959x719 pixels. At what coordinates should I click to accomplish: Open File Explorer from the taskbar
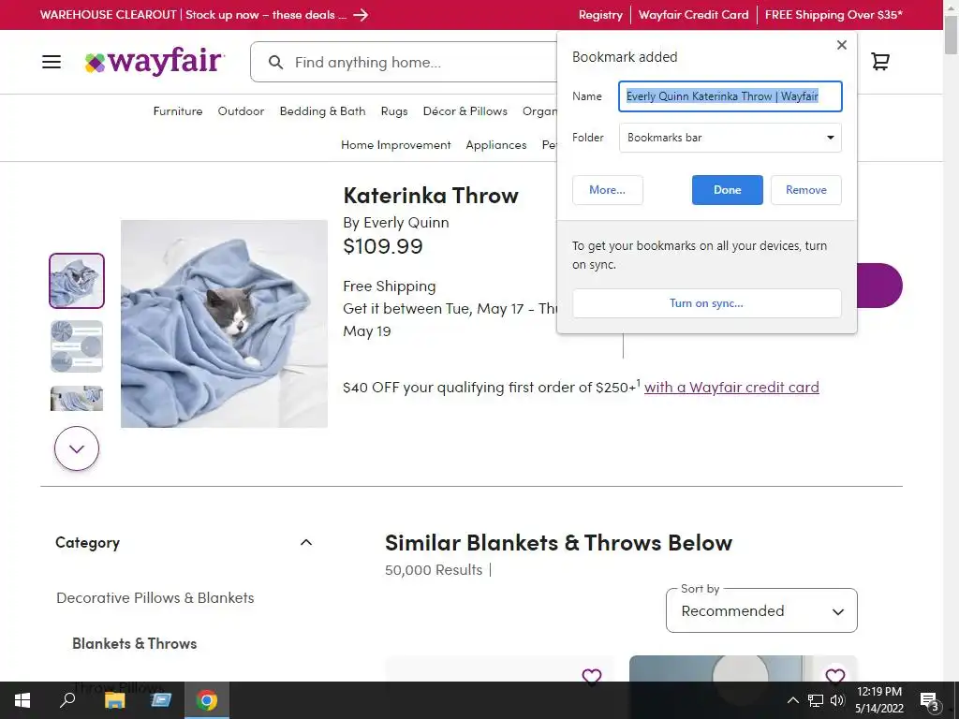click(114, 700)
